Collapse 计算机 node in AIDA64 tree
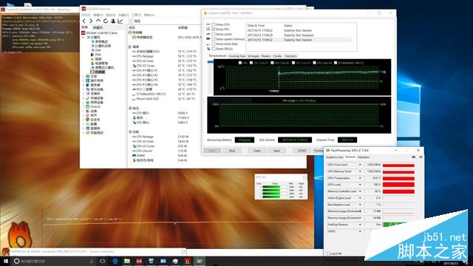The height and width of the screenshot is (266, 473). tap(84, 37)
